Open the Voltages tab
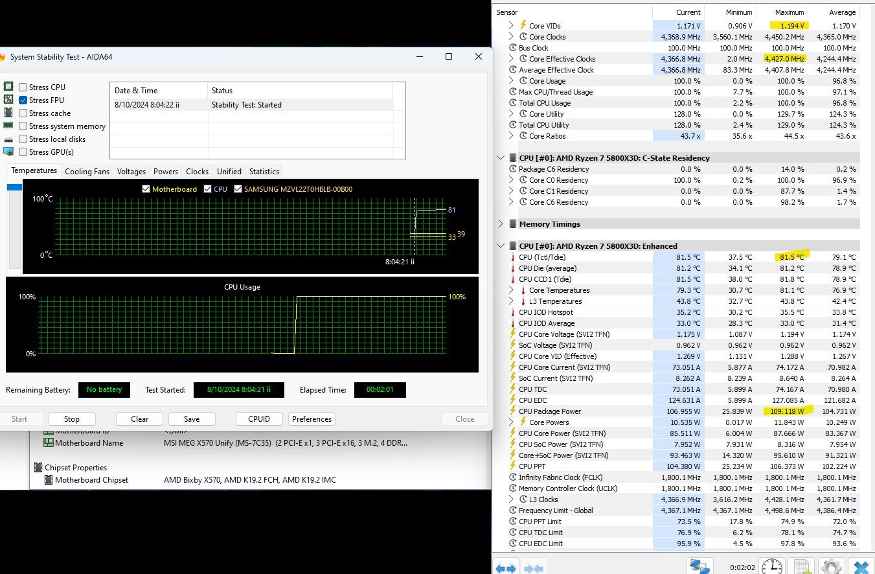 pos(131,172)
